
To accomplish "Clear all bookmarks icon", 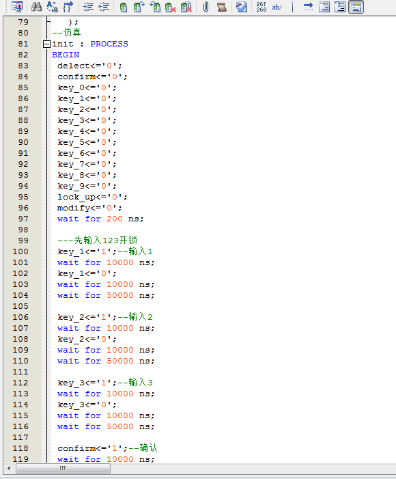I will click(186, 7).
